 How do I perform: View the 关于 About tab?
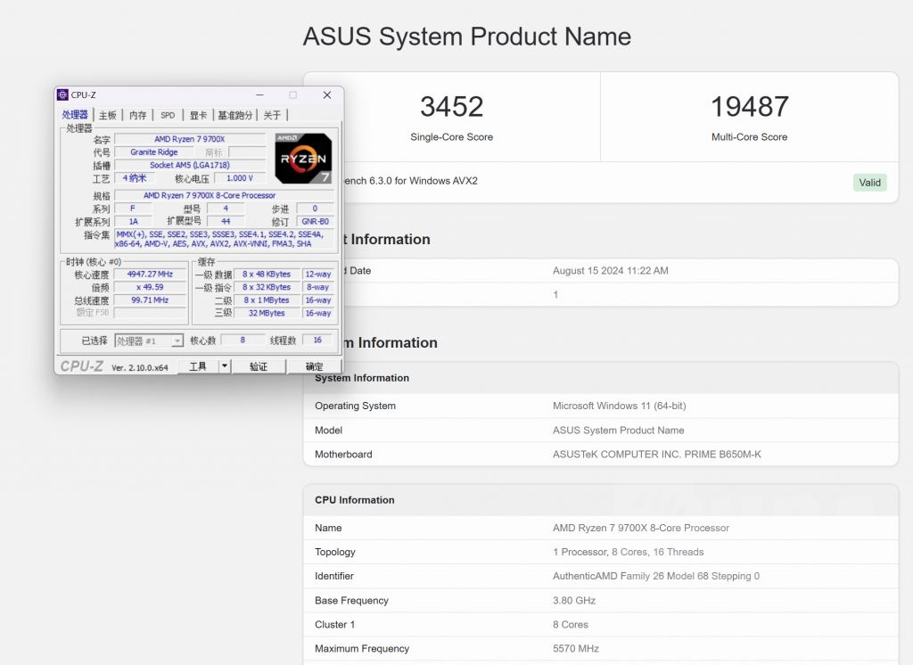click(x=271, y=114)
